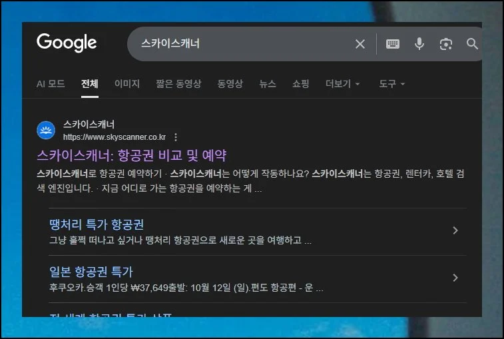This screenshot has width=504, height=339.
Task: Expand the 더보기 dropdown
Action: tap(342, 84)
